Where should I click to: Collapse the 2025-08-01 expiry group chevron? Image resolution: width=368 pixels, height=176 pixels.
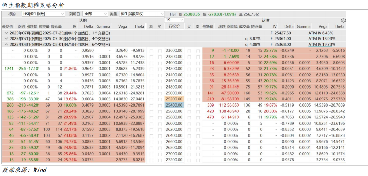[x=6, y=44]
